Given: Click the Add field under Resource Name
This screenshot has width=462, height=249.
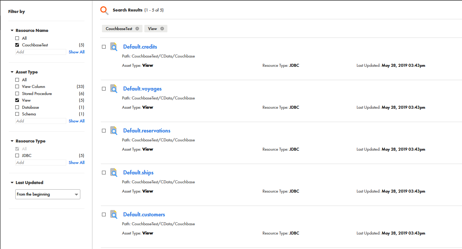Looking at the screenshot, I should click(41, 52).
